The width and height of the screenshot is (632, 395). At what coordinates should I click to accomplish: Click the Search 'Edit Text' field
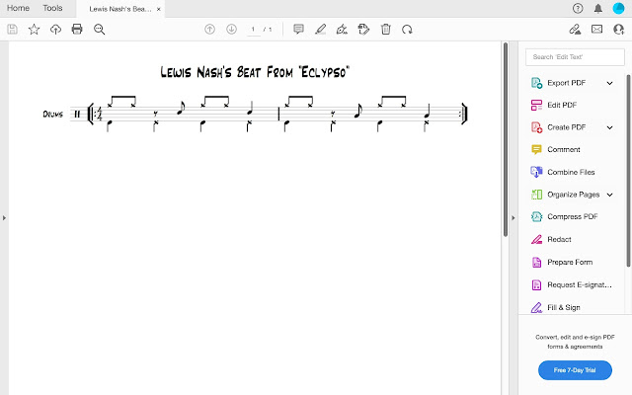(575, 57)
